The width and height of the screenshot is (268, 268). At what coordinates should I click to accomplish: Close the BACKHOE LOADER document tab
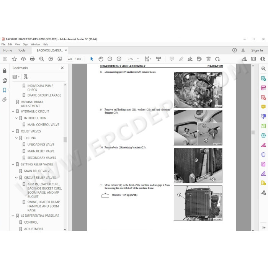click(66, 50)
